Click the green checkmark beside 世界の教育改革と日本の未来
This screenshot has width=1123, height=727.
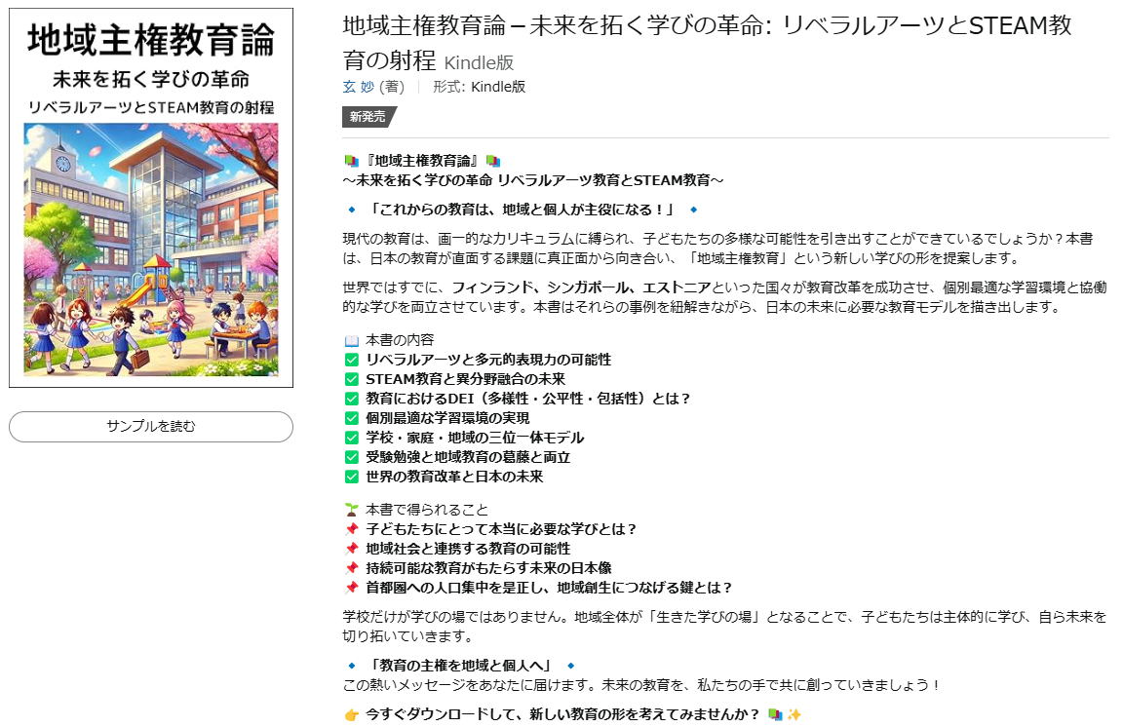(x=352, y=477)
